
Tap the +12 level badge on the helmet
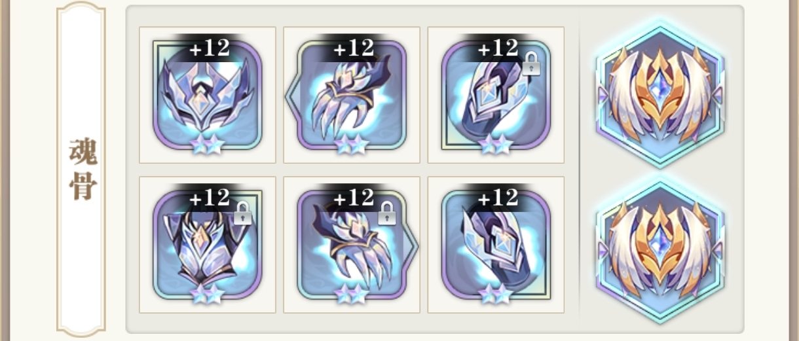(x=210, y=48)
